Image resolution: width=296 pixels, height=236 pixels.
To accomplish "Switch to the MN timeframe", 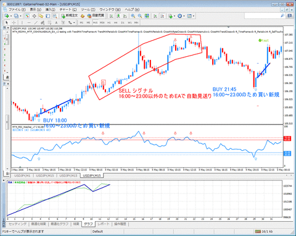I will pos(136,23).
